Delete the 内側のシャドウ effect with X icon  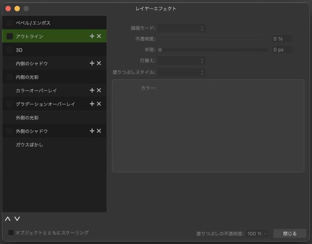pyautogui.click(x=99, y=63)
